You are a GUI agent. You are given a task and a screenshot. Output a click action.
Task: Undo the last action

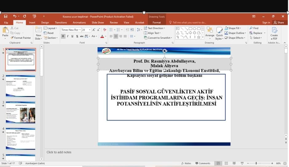[x=14, y=16]
